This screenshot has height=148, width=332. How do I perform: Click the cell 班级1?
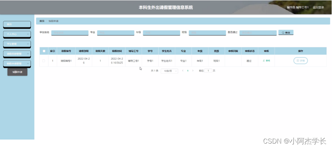[216, 61]
